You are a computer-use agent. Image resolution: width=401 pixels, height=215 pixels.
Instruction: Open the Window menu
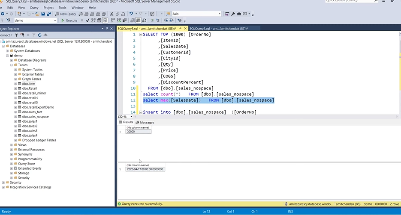pos(77,8)
